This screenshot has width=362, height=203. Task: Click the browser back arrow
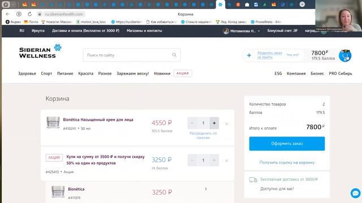pos(7,14)
